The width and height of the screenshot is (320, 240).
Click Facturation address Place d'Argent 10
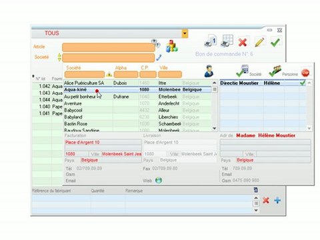click(103, 142)
